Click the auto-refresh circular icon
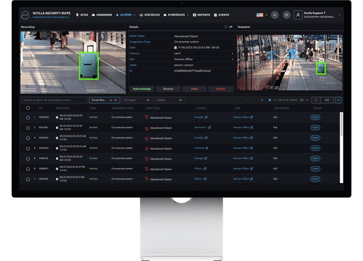363x261 pixels. click(316, 100)
